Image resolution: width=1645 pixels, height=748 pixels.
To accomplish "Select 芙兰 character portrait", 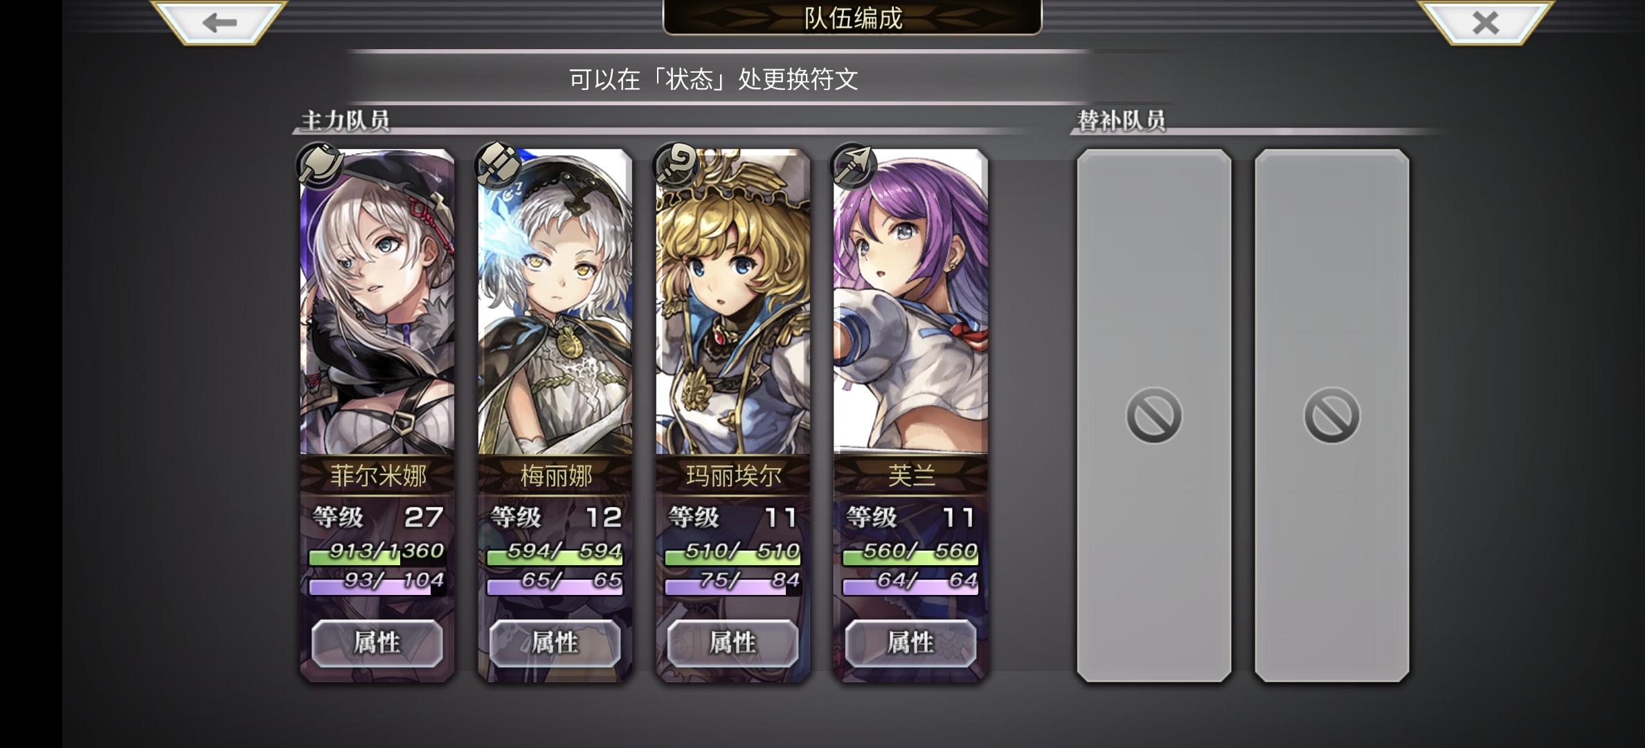I will [x=911, y=302].
